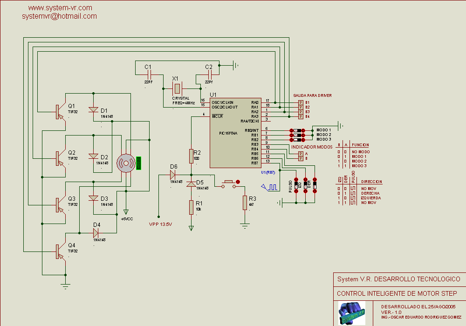Viewport: 466px width, 326px height.
Task: Click the stepper motor symbol
Action: [x=125, y=163]
